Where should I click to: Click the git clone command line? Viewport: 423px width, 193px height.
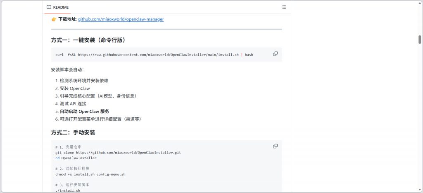pos(118,153)
